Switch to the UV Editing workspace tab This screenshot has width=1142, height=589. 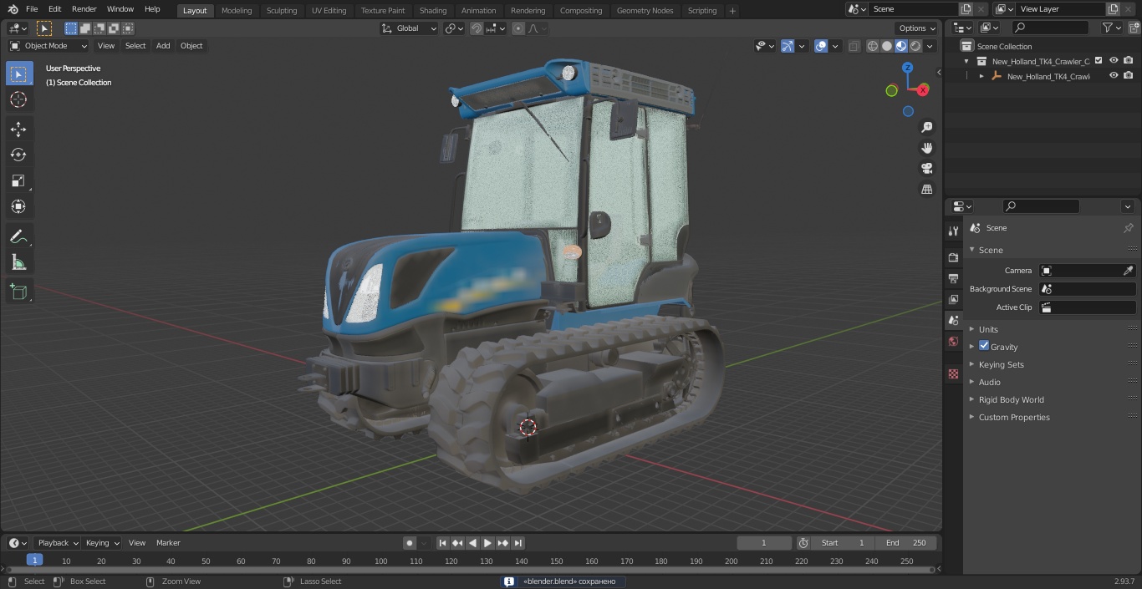[329, 10]
